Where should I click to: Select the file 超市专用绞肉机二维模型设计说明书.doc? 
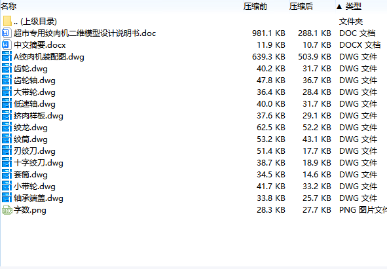click(x=84, y=33)
